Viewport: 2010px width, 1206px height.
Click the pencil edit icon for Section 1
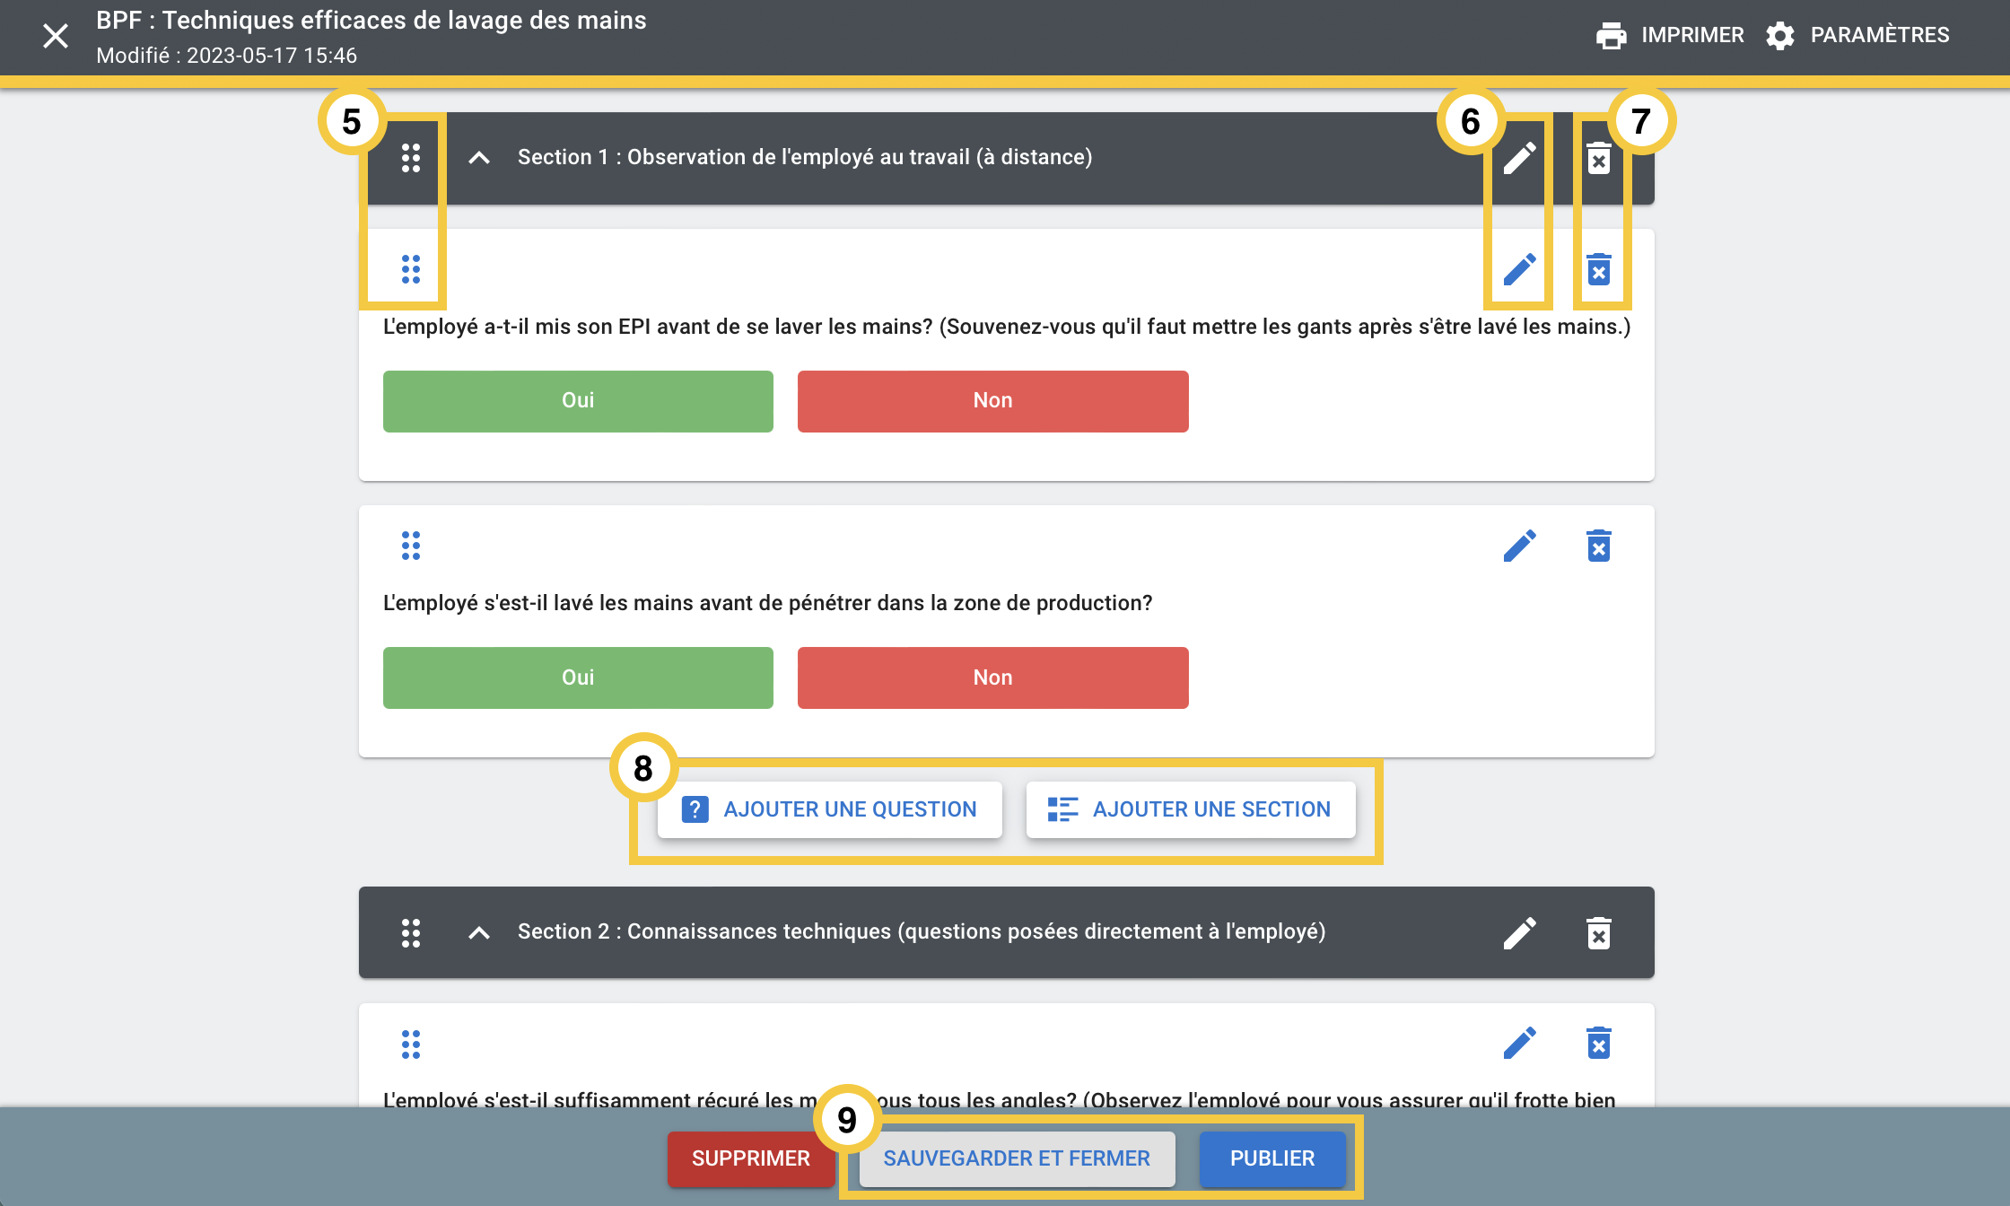[x=1519, y=158]
